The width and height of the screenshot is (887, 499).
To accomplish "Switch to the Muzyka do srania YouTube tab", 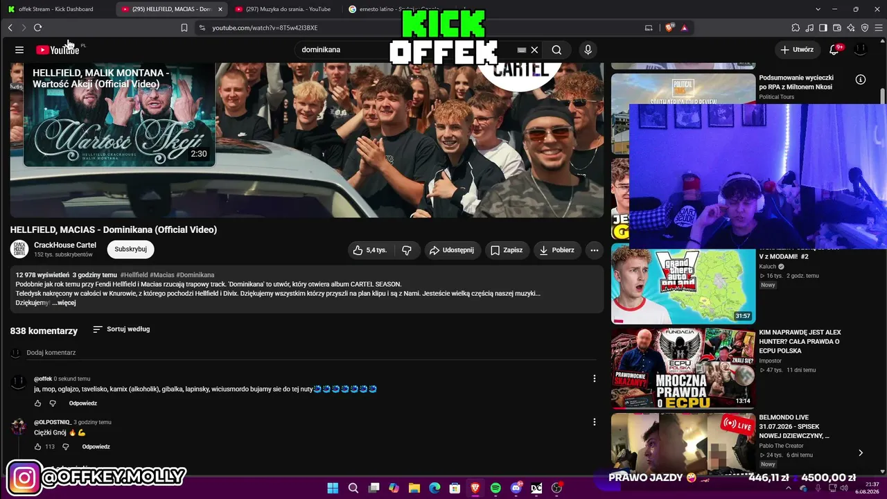I will tap(283, 9).
